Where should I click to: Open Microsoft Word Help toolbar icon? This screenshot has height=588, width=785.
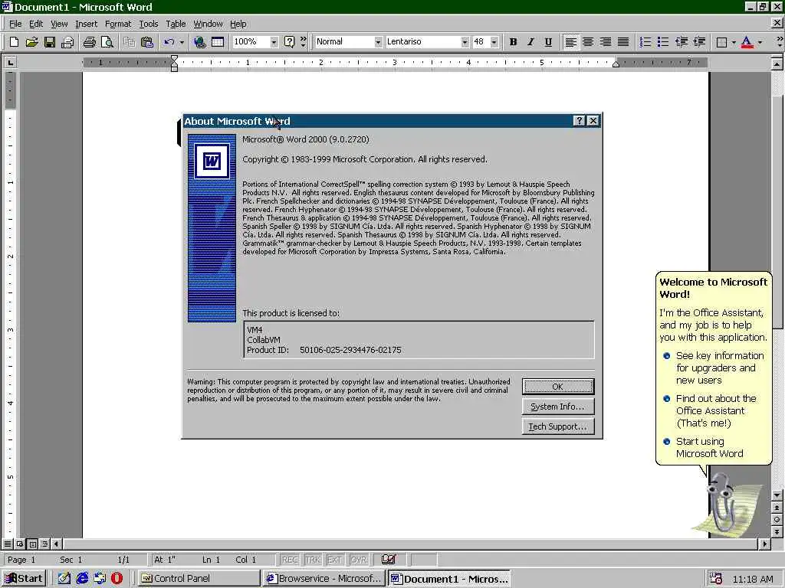[x=289, y=42]
